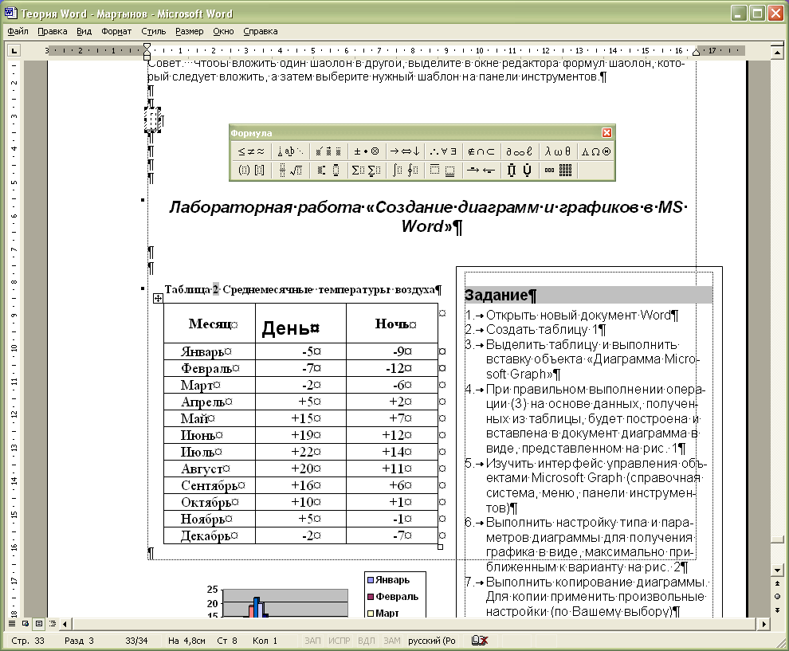Open the fraction and radical templates palette
The height and width of the screenshot is (651, 789).
click(290, 171)
